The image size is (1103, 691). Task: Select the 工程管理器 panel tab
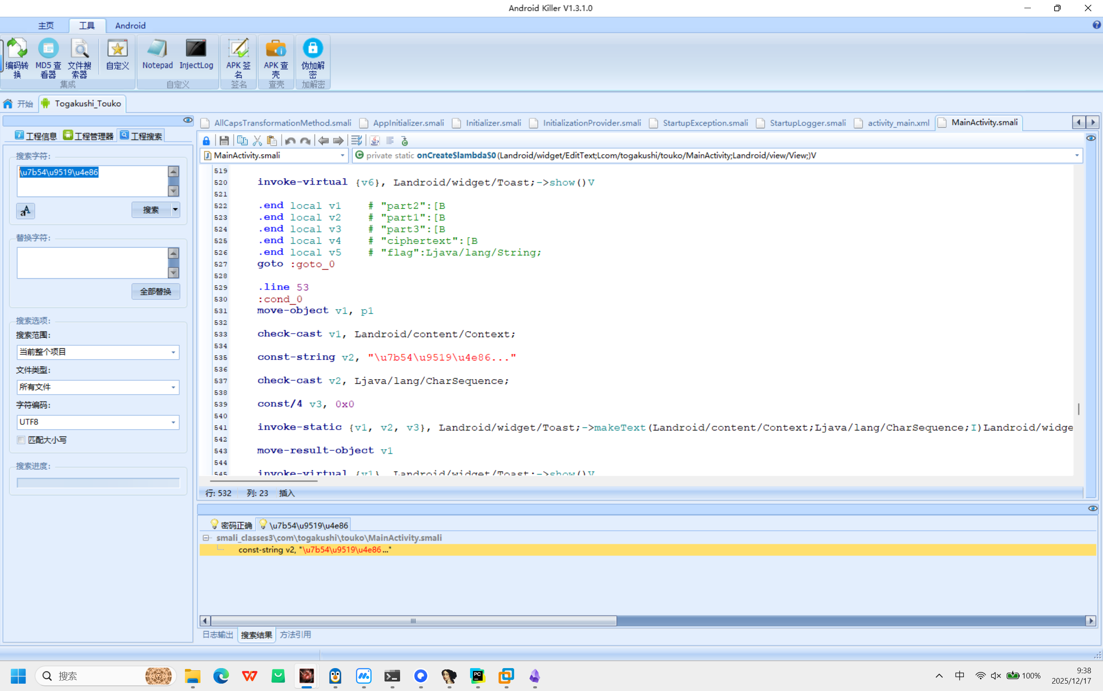(89, 136)
